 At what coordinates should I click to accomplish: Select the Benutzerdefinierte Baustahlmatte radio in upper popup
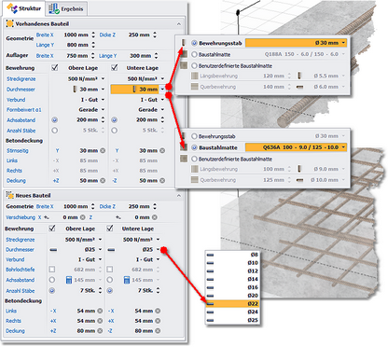[194, 65]
